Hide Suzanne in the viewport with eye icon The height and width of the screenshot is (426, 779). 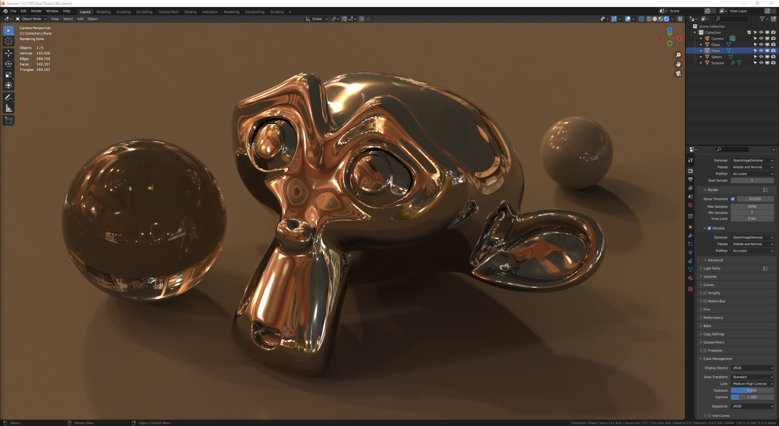coord(761,63)
